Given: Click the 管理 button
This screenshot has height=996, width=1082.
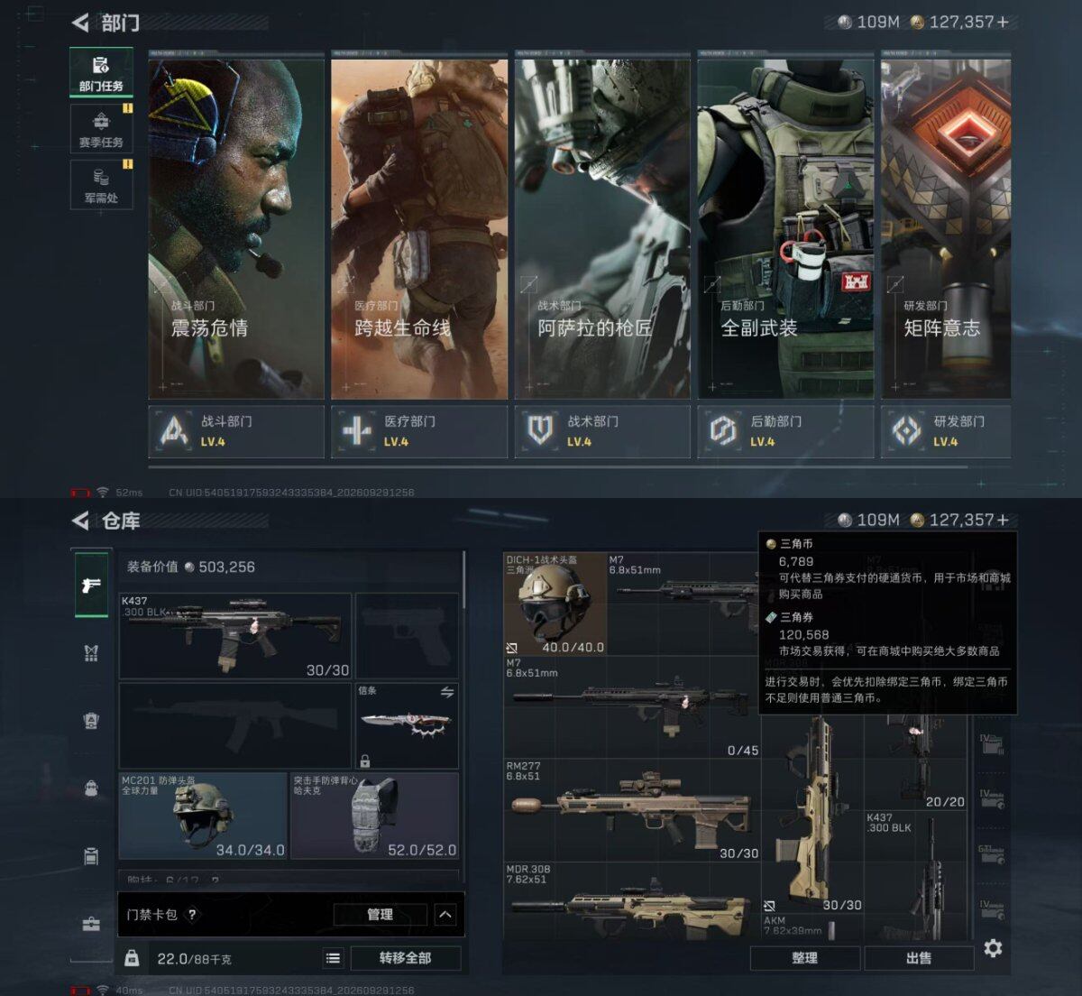Looking at the screenshot, I should pyautogui.click(x=380, y=914).
